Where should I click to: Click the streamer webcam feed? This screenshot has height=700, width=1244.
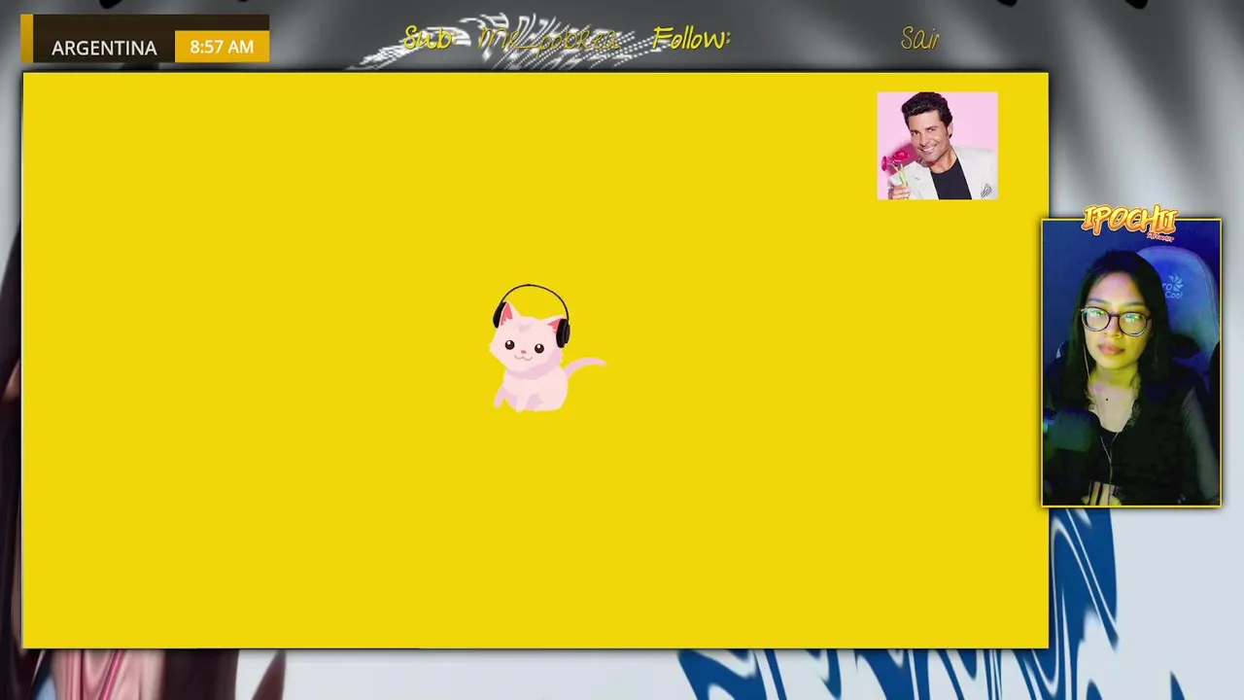1131,363
